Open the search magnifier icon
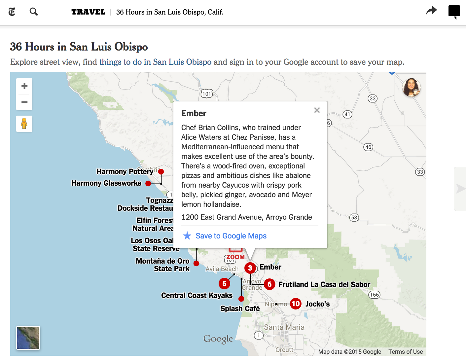Screen dimensions: 466x363 pyautogui.click(x=34, y=12)
